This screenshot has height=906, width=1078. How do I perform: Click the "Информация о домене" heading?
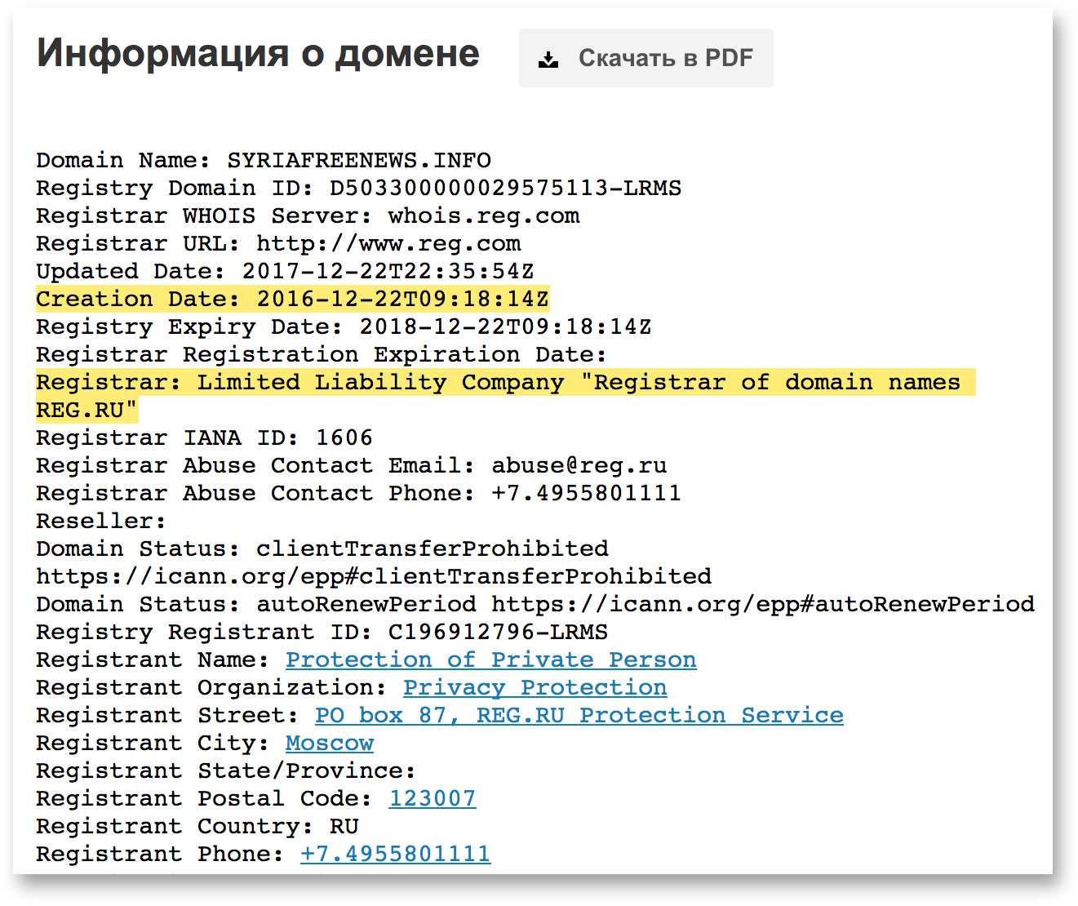click(x=258, y=54)
